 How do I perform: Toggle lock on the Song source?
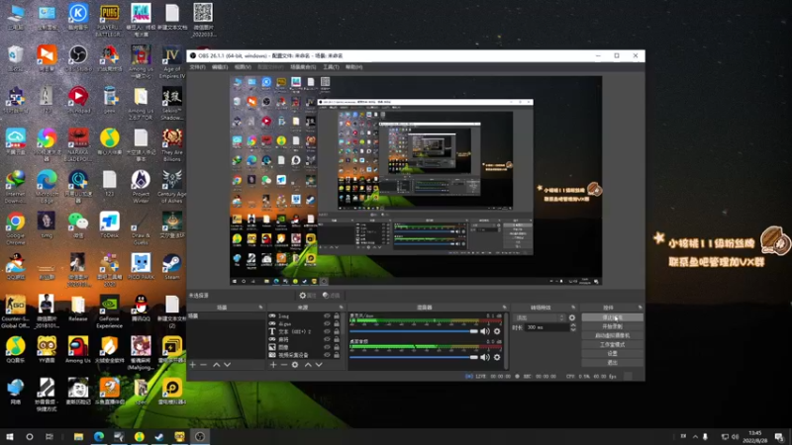pyautogui.click(x=337, y=315)
